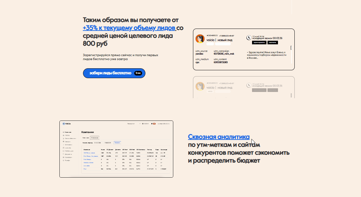Click the blue-outlined apply button next to the dates
The width and height of the screenshot is (361, 197).
coord(117,142)
